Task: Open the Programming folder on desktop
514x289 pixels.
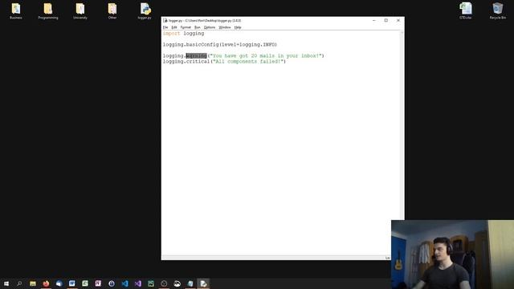Action: (48, 10)
